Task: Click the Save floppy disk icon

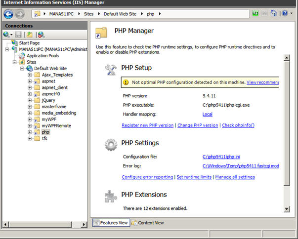Action: pos(18,35)
